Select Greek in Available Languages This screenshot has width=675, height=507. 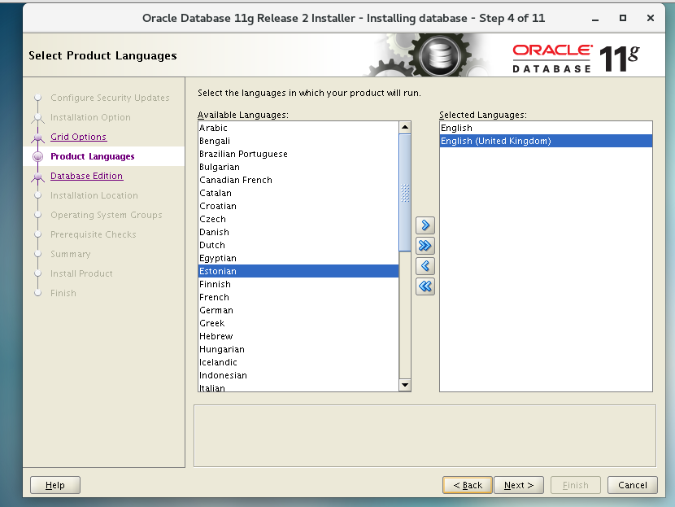click(298, 323)
